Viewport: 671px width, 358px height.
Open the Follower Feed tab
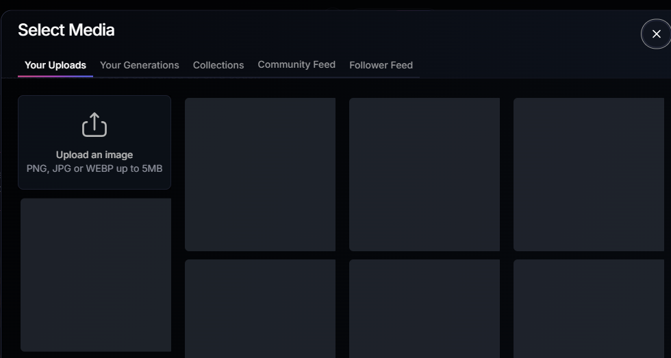pos(381,65)
